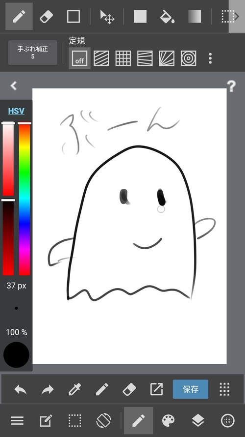
Task: Enable the concentric circle ruler
Action: pyautogui.click(x=188, y=58)
